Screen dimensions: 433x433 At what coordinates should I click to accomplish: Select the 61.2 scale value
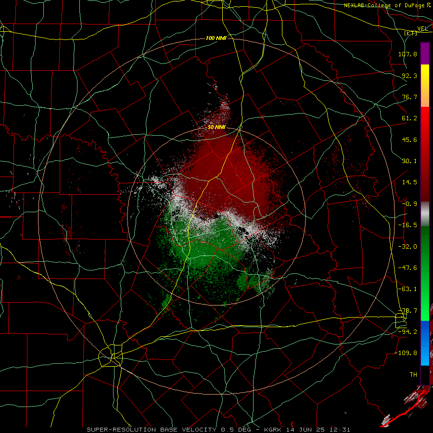coord(409,118)
